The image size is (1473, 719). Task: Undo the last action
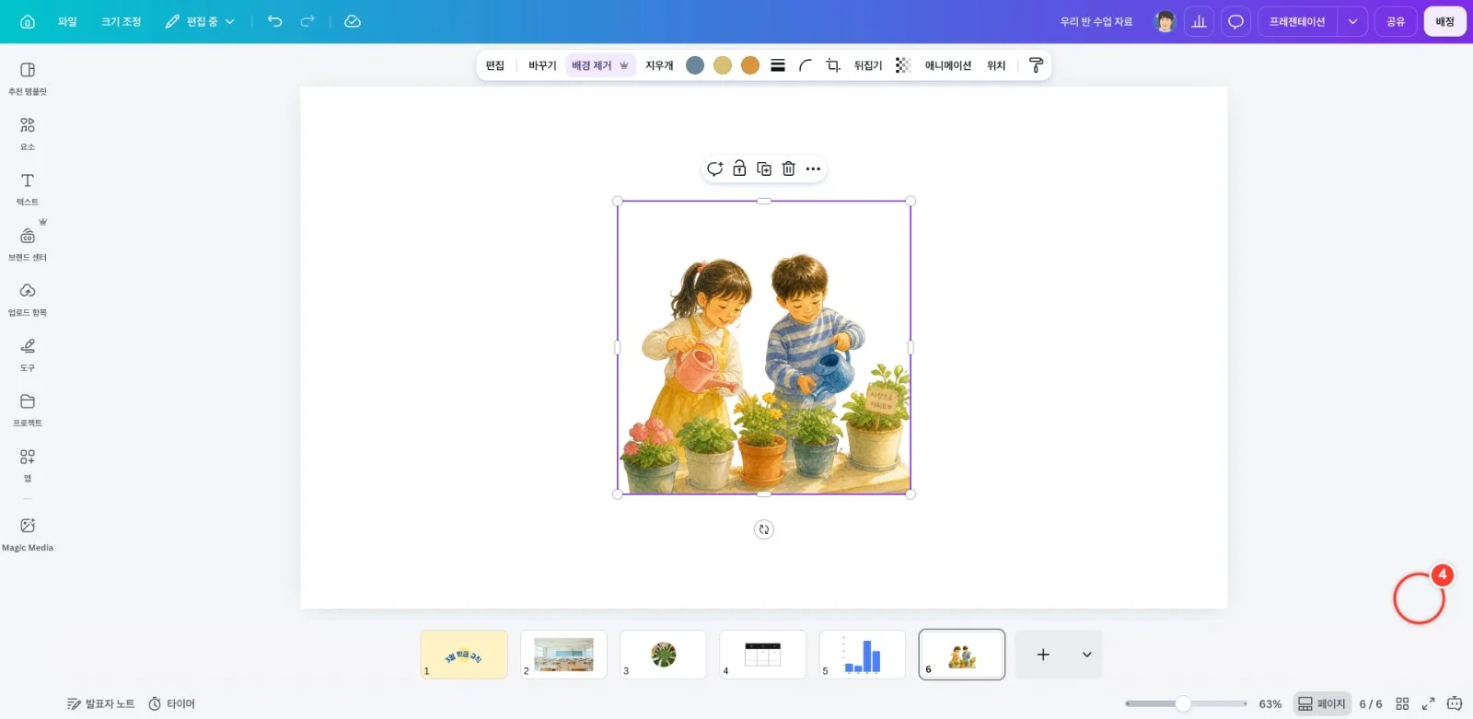(x=274, y=21)
